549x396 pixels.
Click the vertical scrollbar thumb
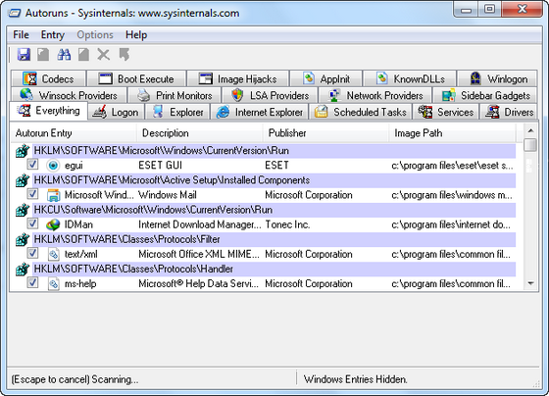tap(530, 145)
